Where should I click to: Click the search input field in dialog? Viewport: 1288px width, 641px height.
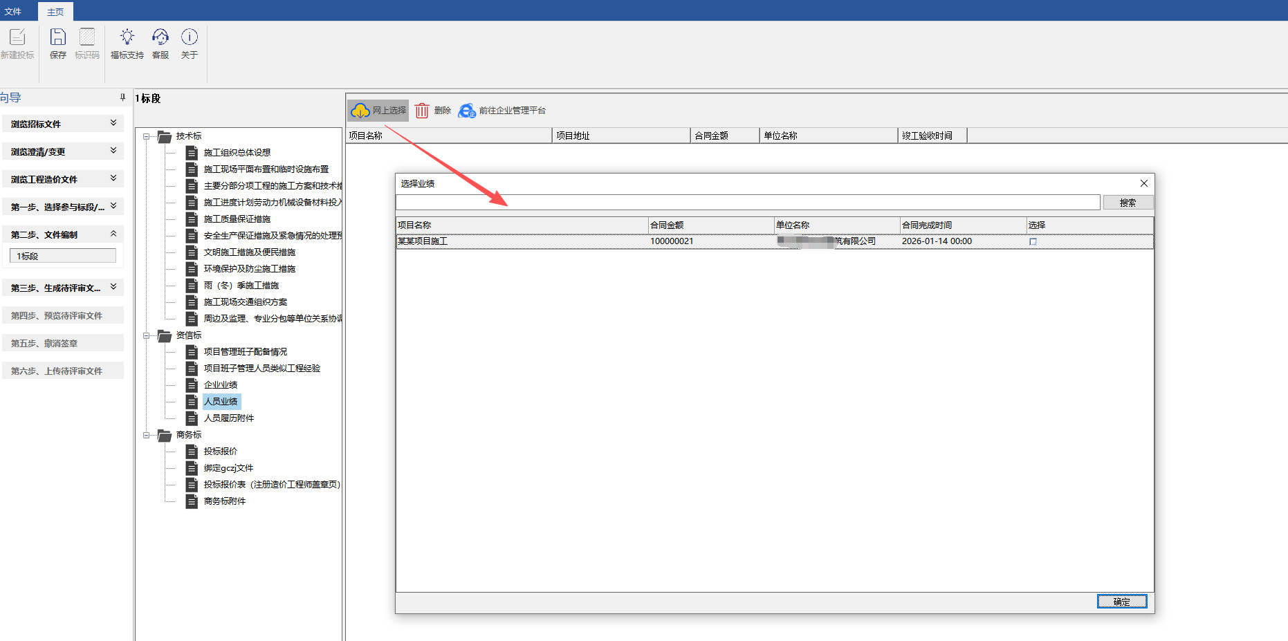coord(747,203)
